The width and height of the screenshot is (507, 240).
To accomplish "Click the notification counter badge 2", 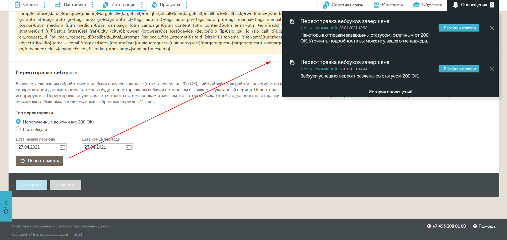I will 491,5.
